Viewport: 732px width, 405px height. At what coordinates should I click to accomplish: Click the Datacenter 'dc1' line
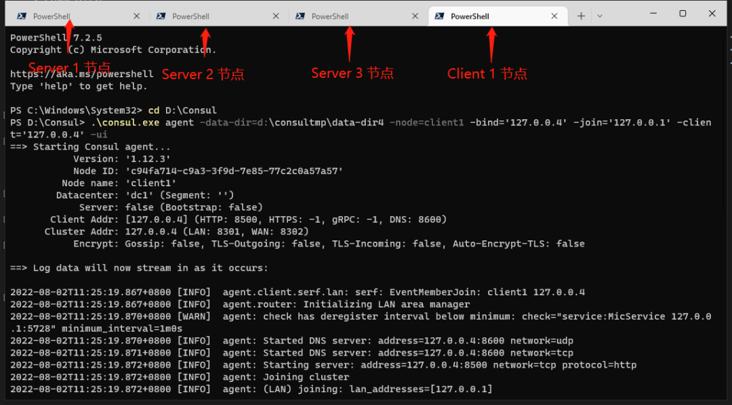tap(145, 196)
